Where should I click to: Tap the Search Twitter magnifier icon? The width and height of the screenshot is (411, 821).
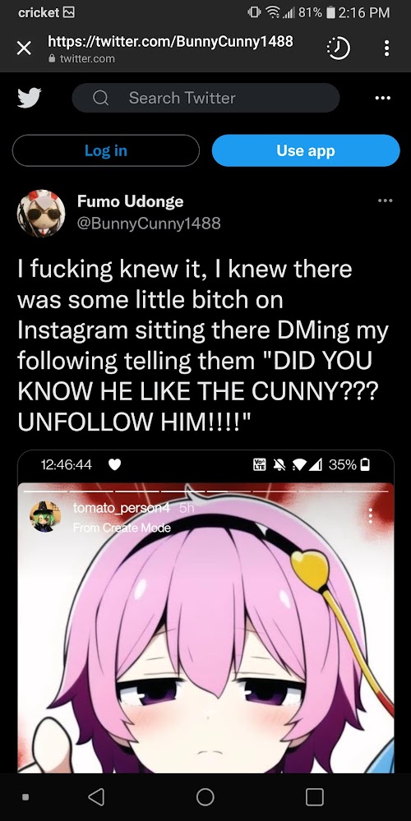pyautogui.click(x=100, y=98)
